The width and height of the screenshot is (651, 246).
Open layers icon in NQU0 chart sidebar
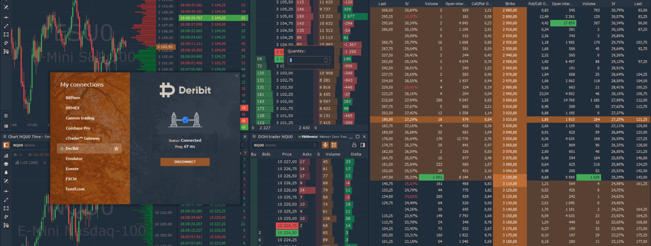coord(6,164)
